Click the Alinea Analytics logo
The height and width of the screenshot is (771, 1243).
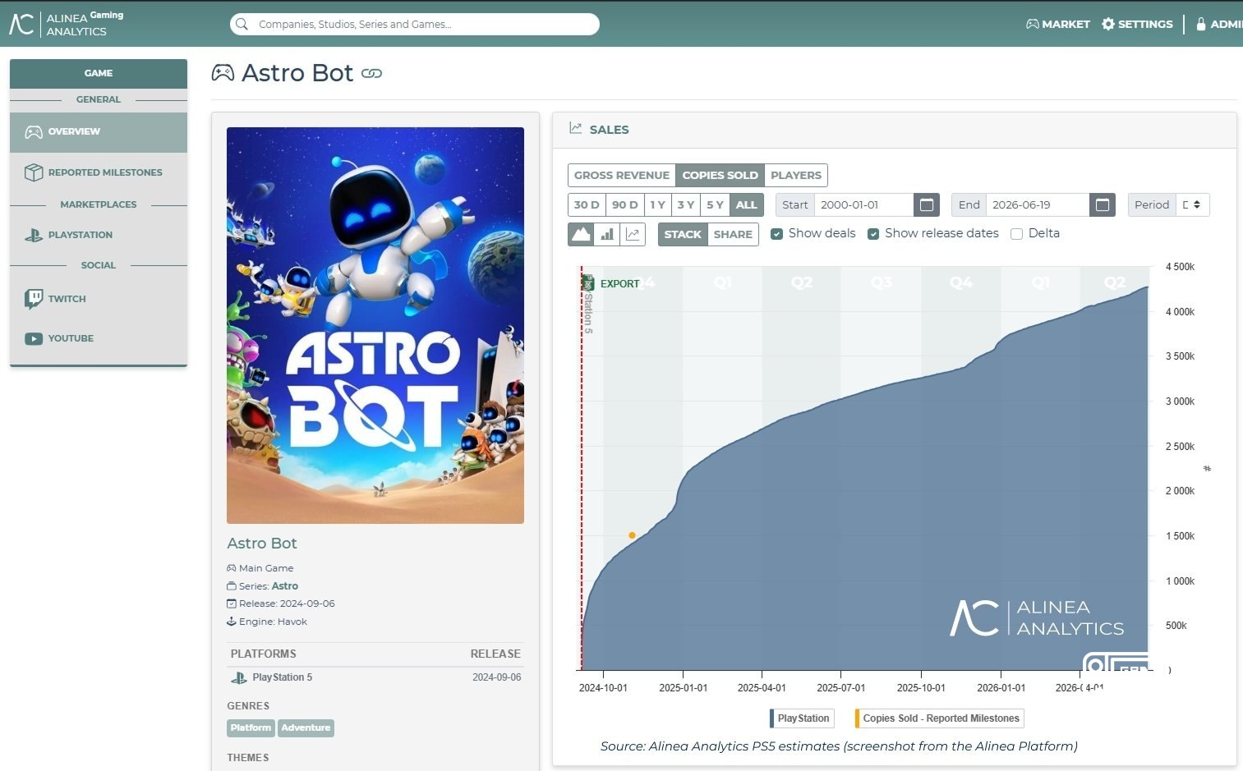66,24
